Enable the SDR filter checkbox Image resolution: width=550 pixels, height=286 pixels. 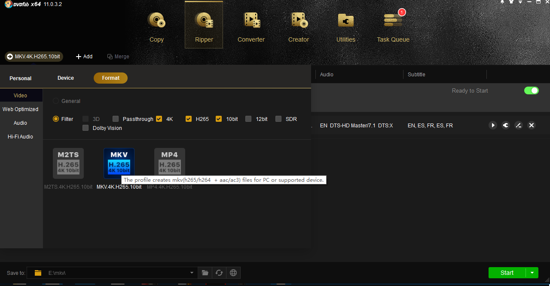(278, 119)
